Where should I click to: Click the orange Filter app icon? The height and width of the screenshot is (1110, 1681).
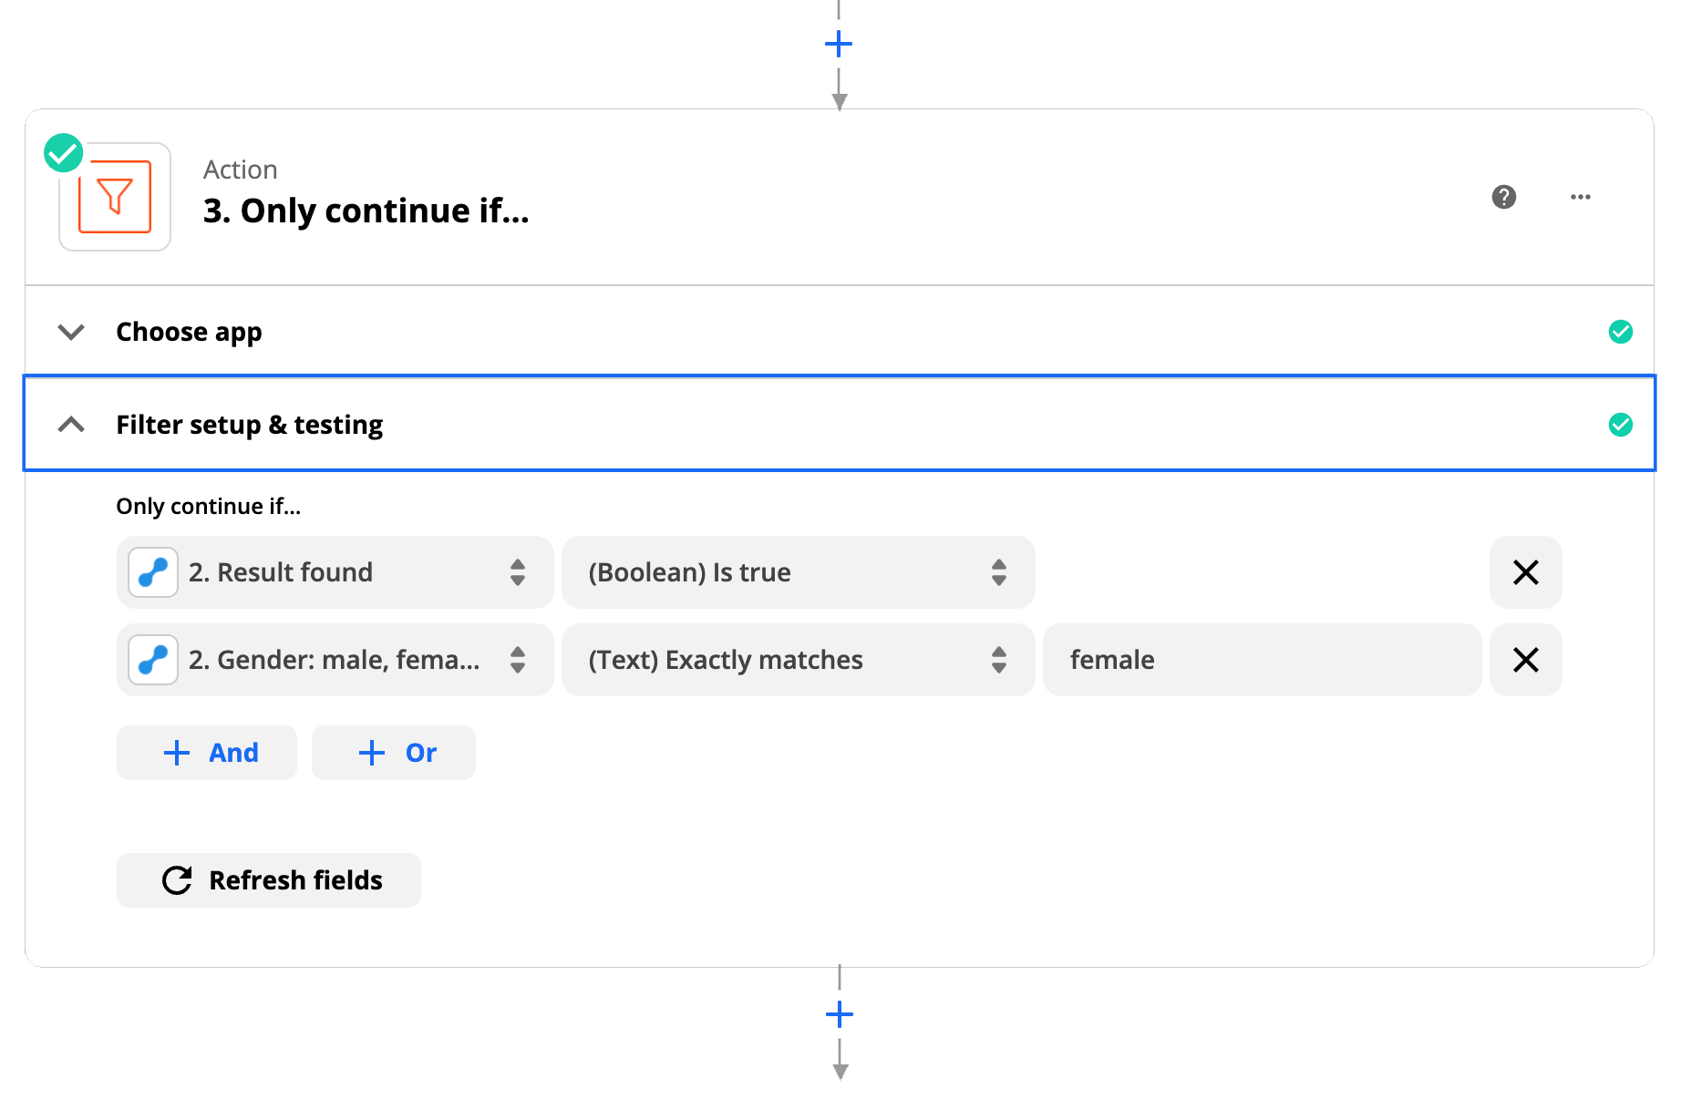[x=115, y=197]
